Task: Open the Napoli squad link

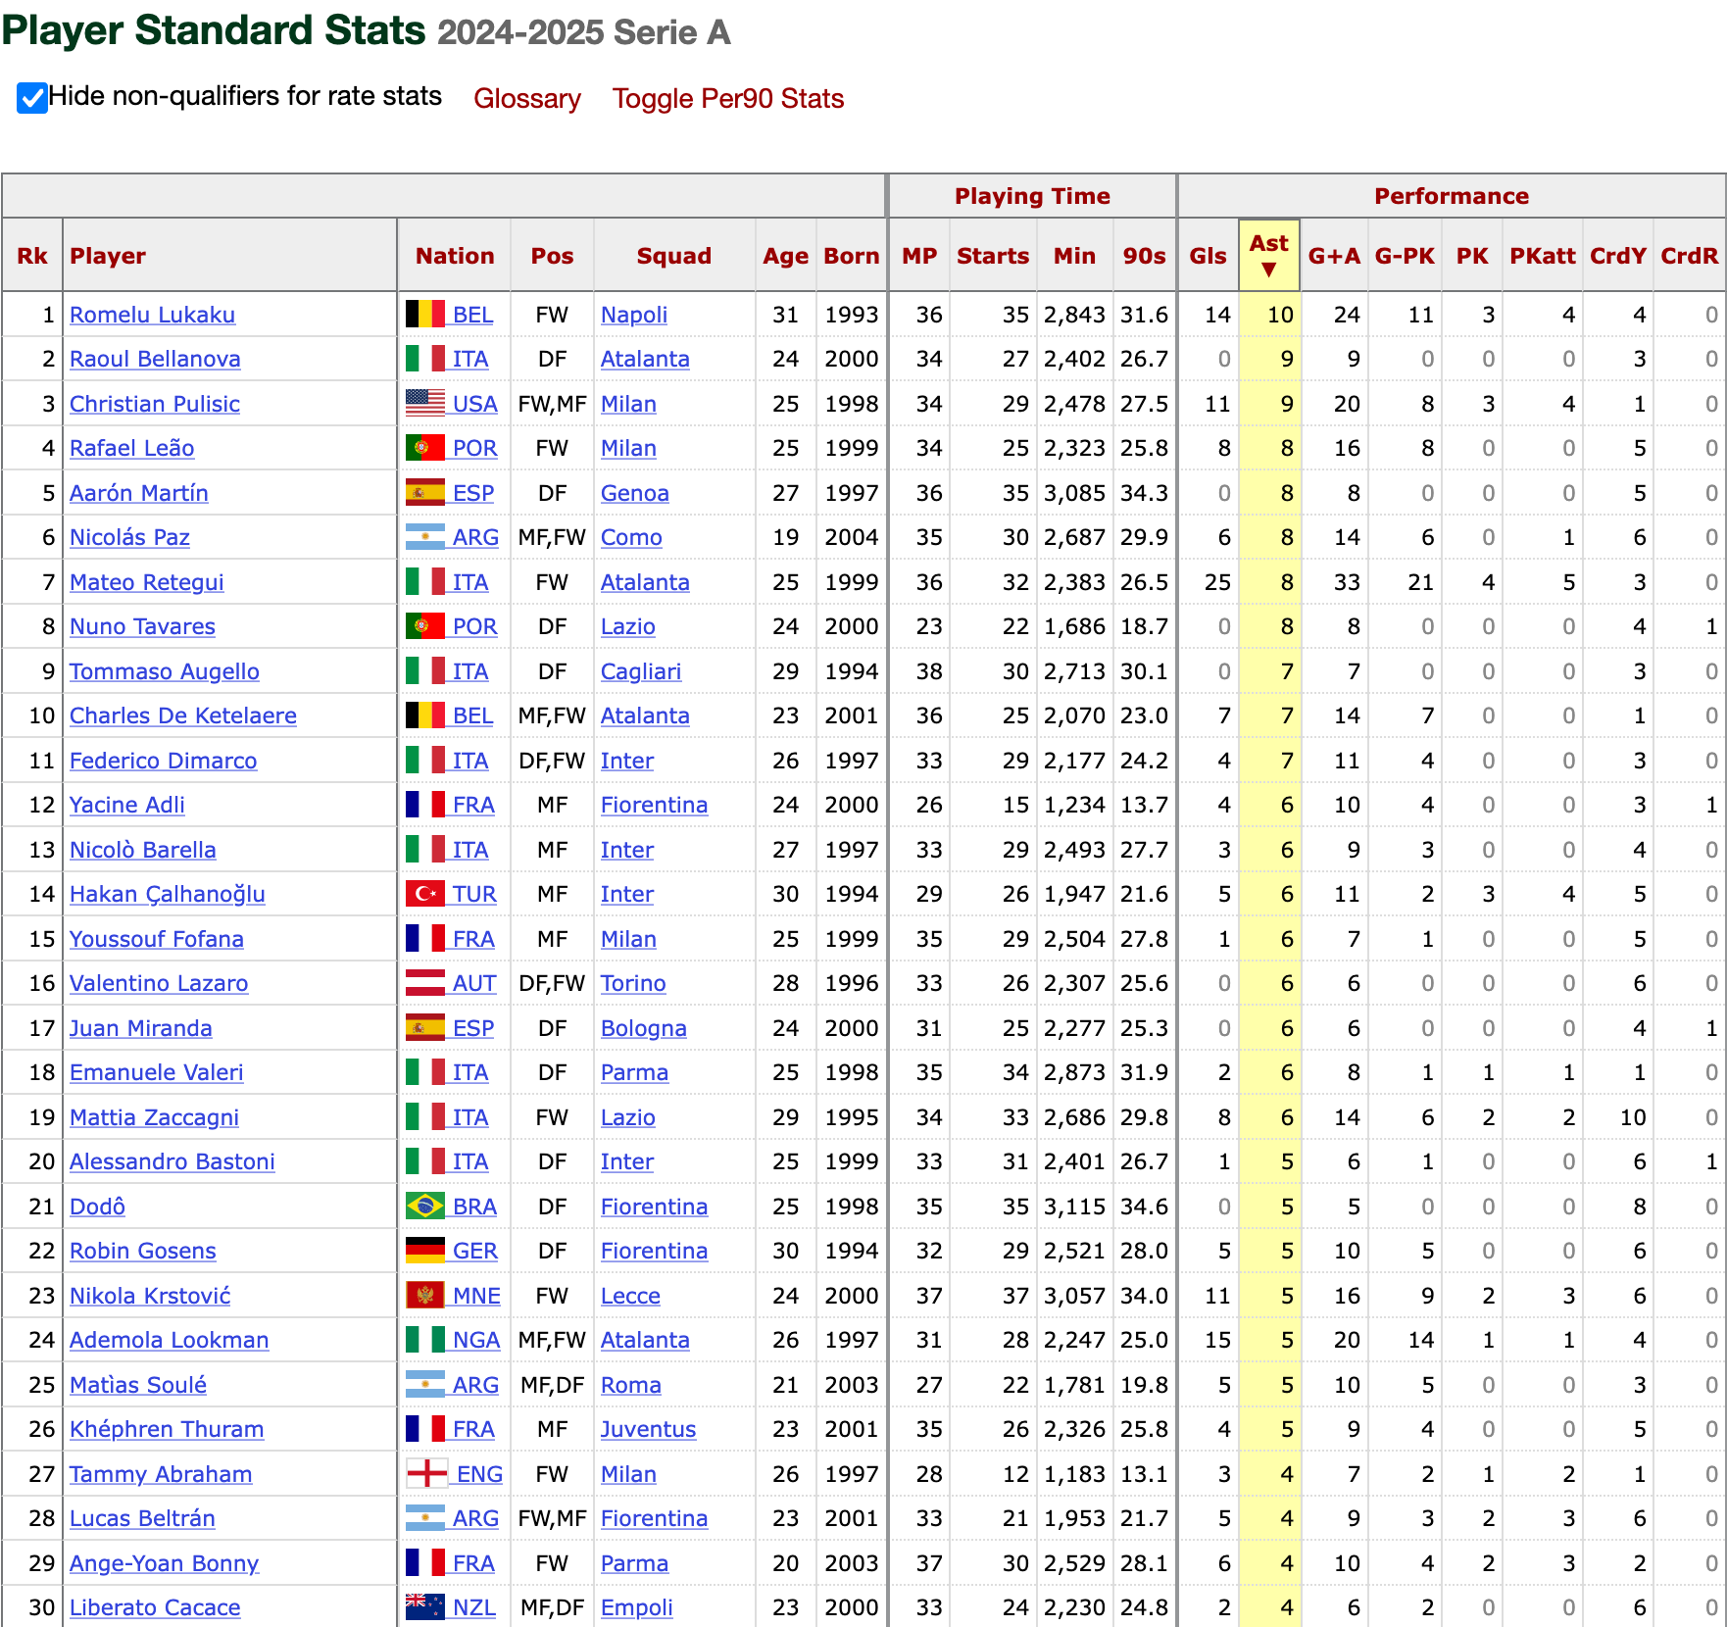Action: pyautogui.click(x=634, y=315)
